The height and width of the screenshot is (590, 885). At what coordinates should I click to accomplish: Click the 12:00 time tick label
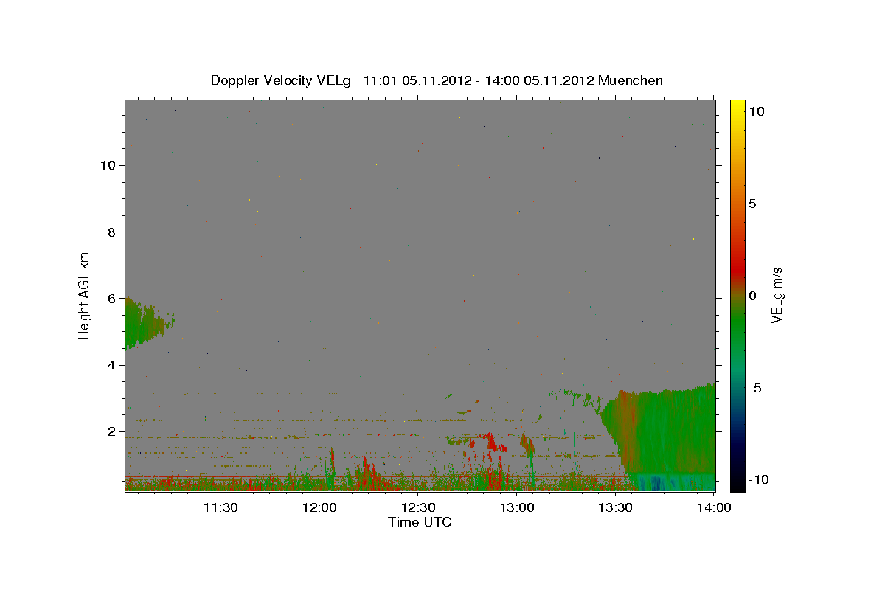(319, 507)
